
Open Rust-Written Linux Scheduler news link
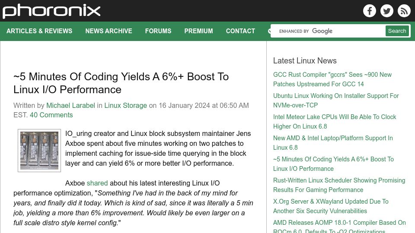[339, 185]
